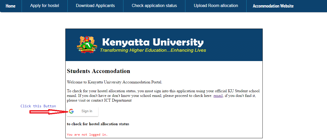Go to Download Applicants
Image resolution: width=327 pixels, height=139 pixels.
(x=95, y=6)
